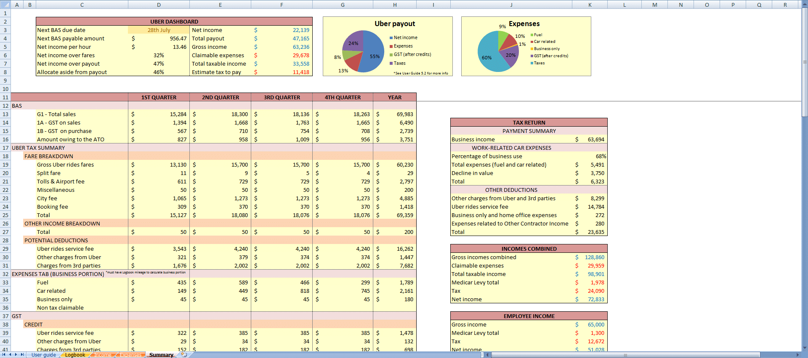Click the horizontal scrollbar left arrow
The height and width of the screenshot is (358, 808).
click(x=488, y=355)
